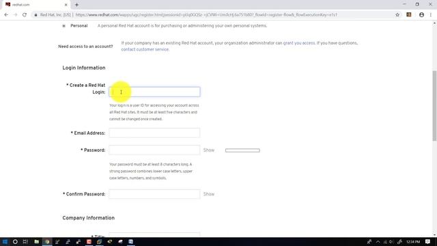Viewport: 437px width, 246px height.
Task: Show the Confirm Password field contents
Action: tap(209, 194)
